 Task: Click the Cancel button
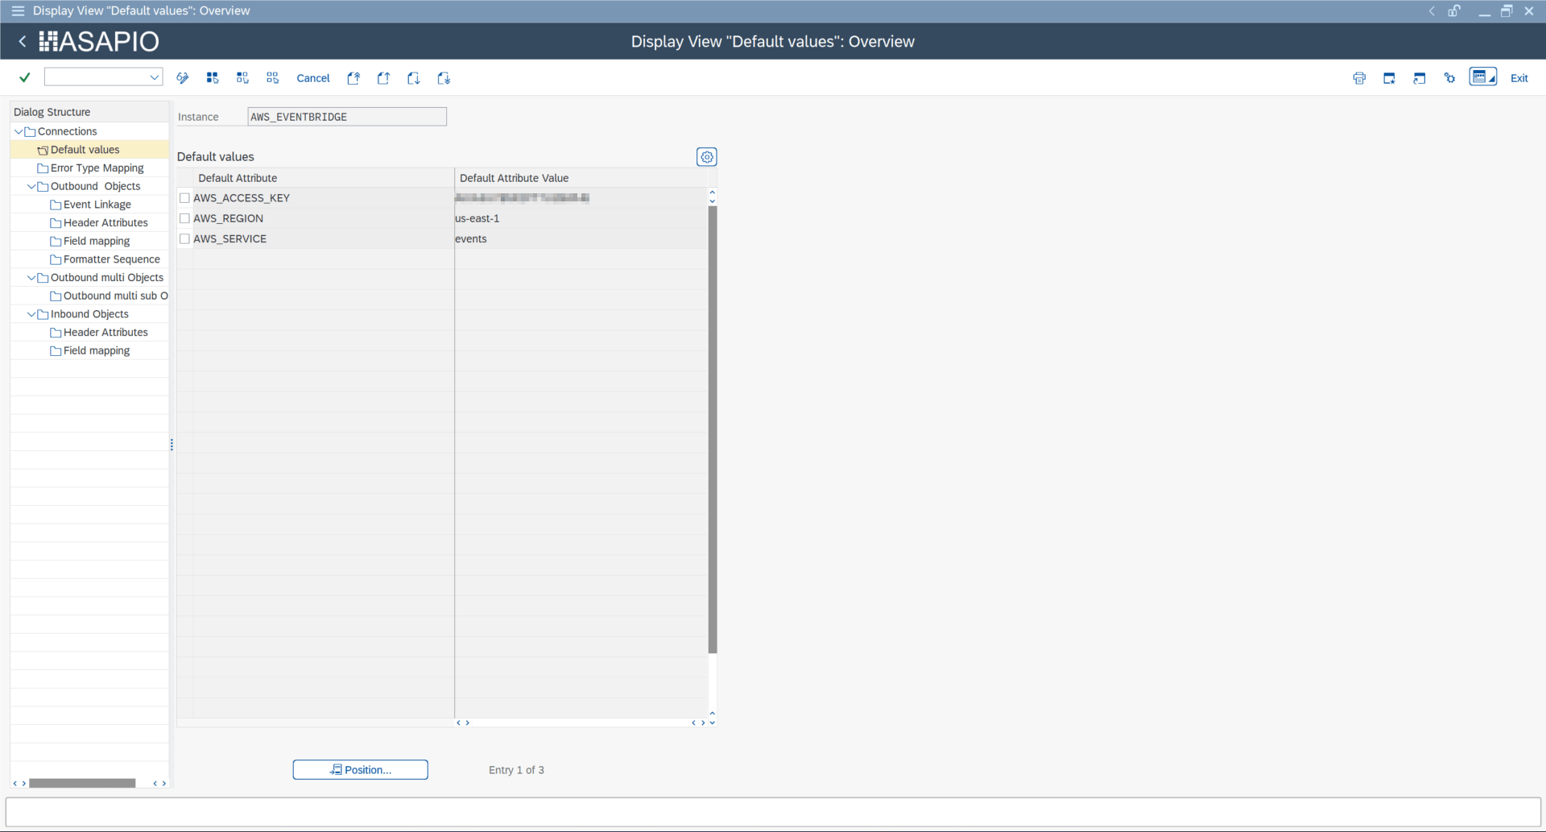click(x=313, y=78)
